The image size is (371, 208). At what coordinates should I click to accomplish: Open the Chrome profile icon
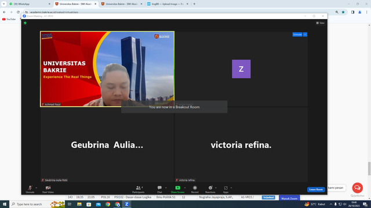(359, 12)
